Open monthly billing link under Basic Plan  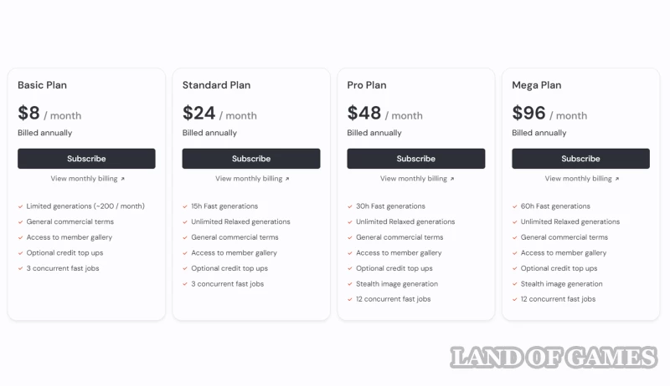[87, 179]
